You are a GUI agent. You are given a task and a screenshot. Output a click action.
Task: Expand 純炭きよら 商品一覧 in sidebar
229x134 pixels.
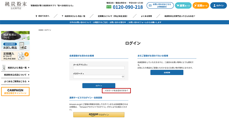coord(15,68)
